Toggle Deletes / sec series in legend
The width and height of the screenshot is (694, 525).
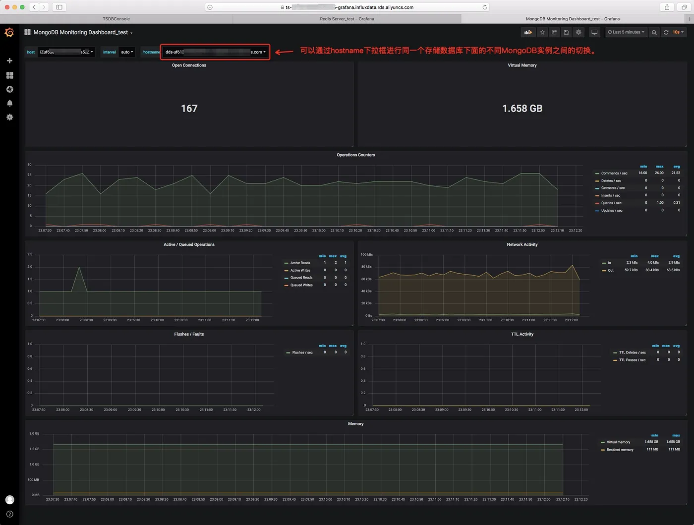pyautogui.click(x=611, y=181)
